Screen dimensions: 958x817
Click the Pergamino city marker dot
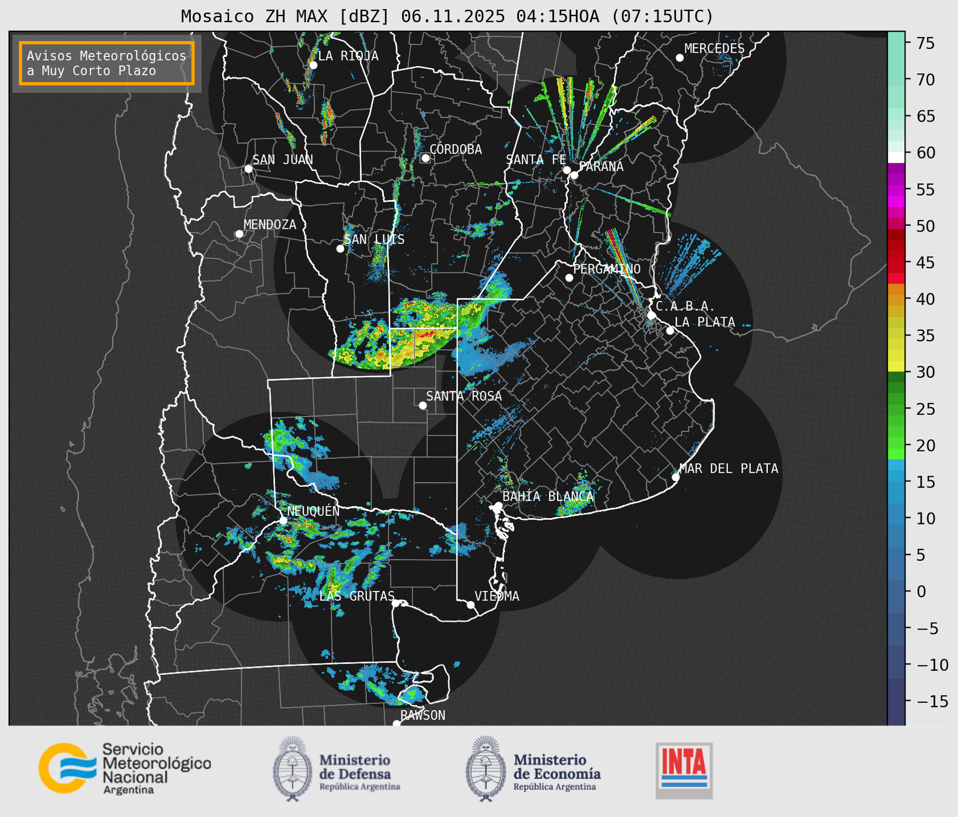(569, 278)
